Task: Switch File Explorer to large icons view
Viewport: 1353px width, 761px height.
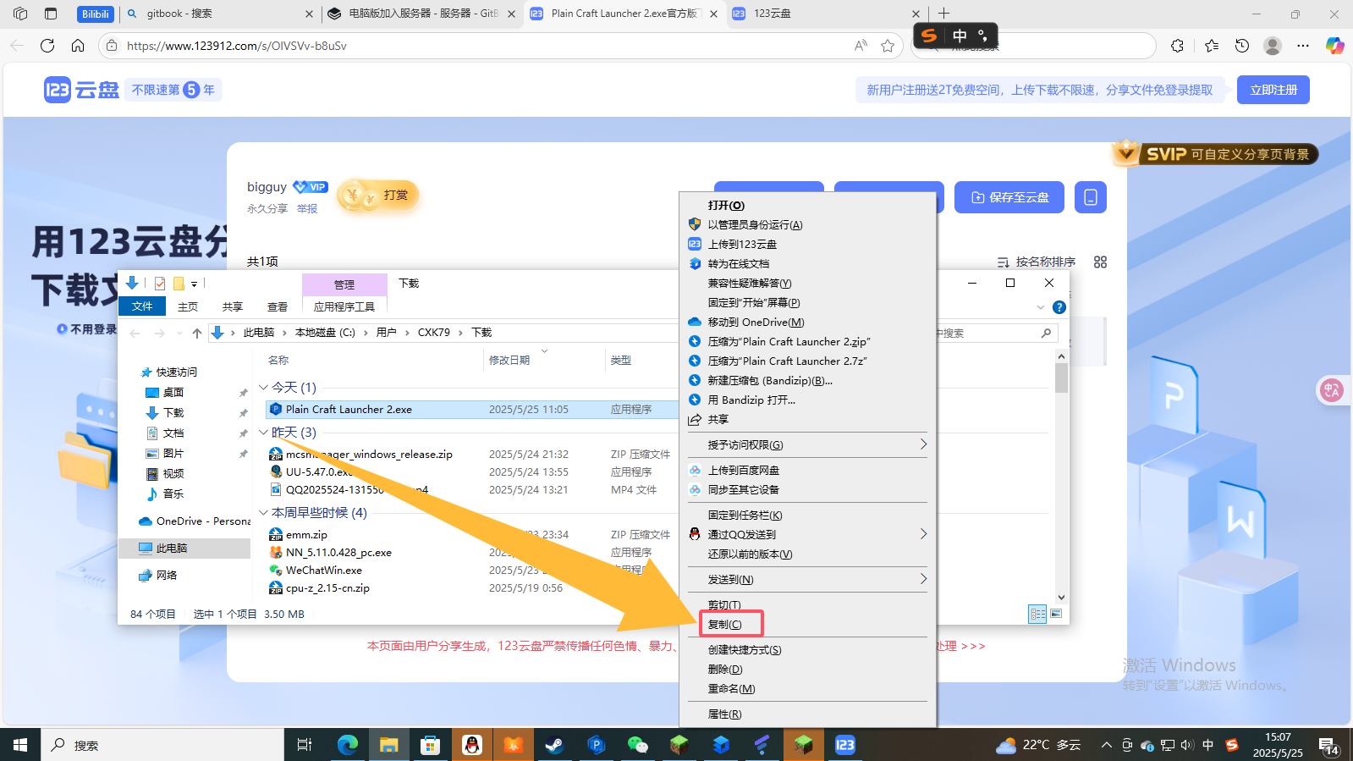Action: (1055, 614)
